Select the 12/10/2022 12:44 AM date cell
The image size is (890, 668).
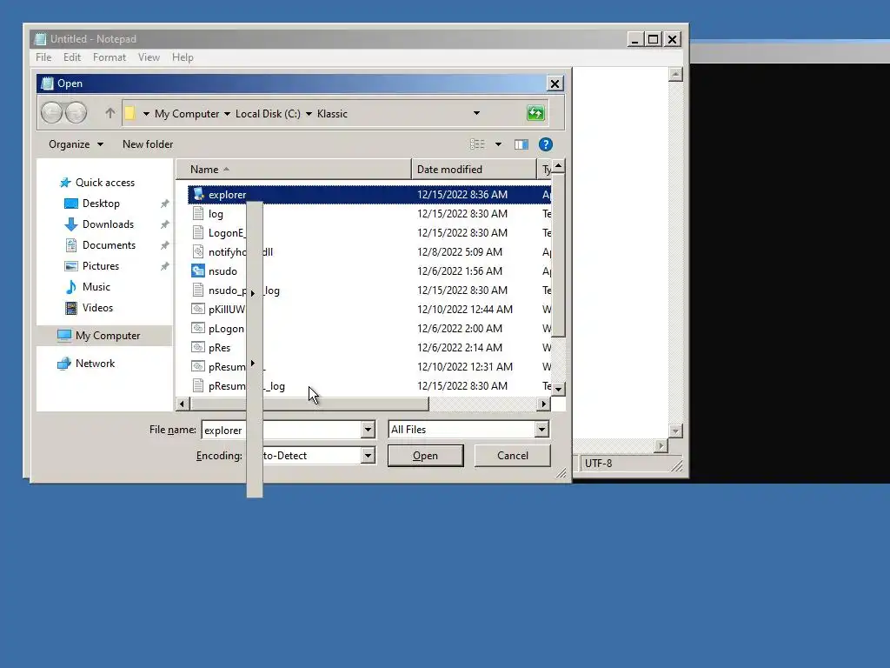click(x=464, y=310)
